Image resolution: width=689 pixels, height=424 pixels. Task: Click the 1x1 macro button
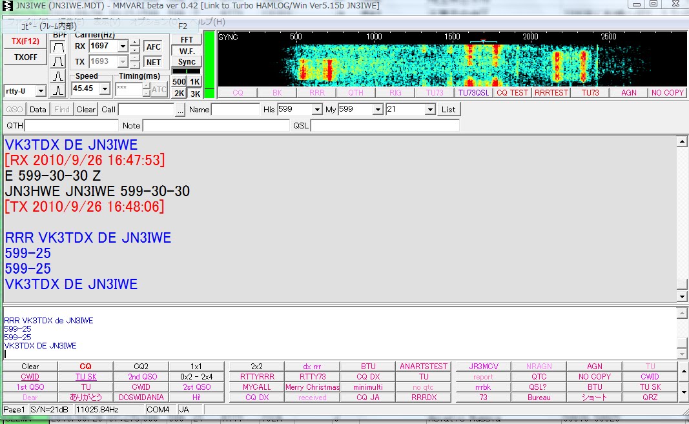(x=196, y=367)
